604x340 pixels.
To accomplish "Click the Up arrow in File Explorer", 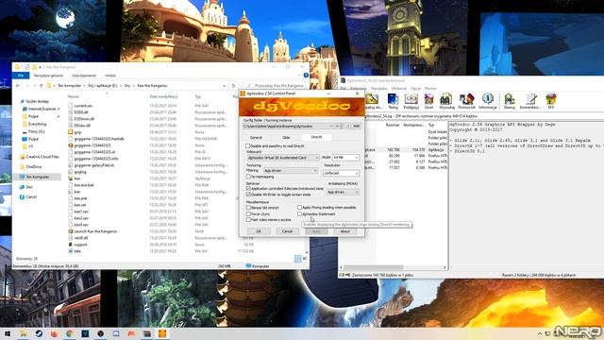I will pos(42,86).
